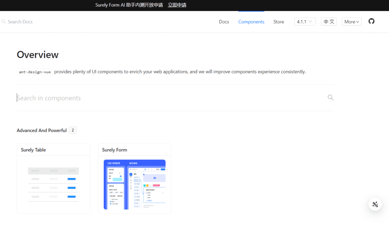
Task: Go to the Docs tab
Action: [x=224, y=22]
